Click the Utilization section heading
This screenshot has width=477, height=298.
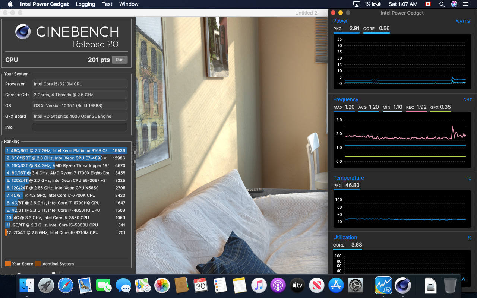click(345, 237)
